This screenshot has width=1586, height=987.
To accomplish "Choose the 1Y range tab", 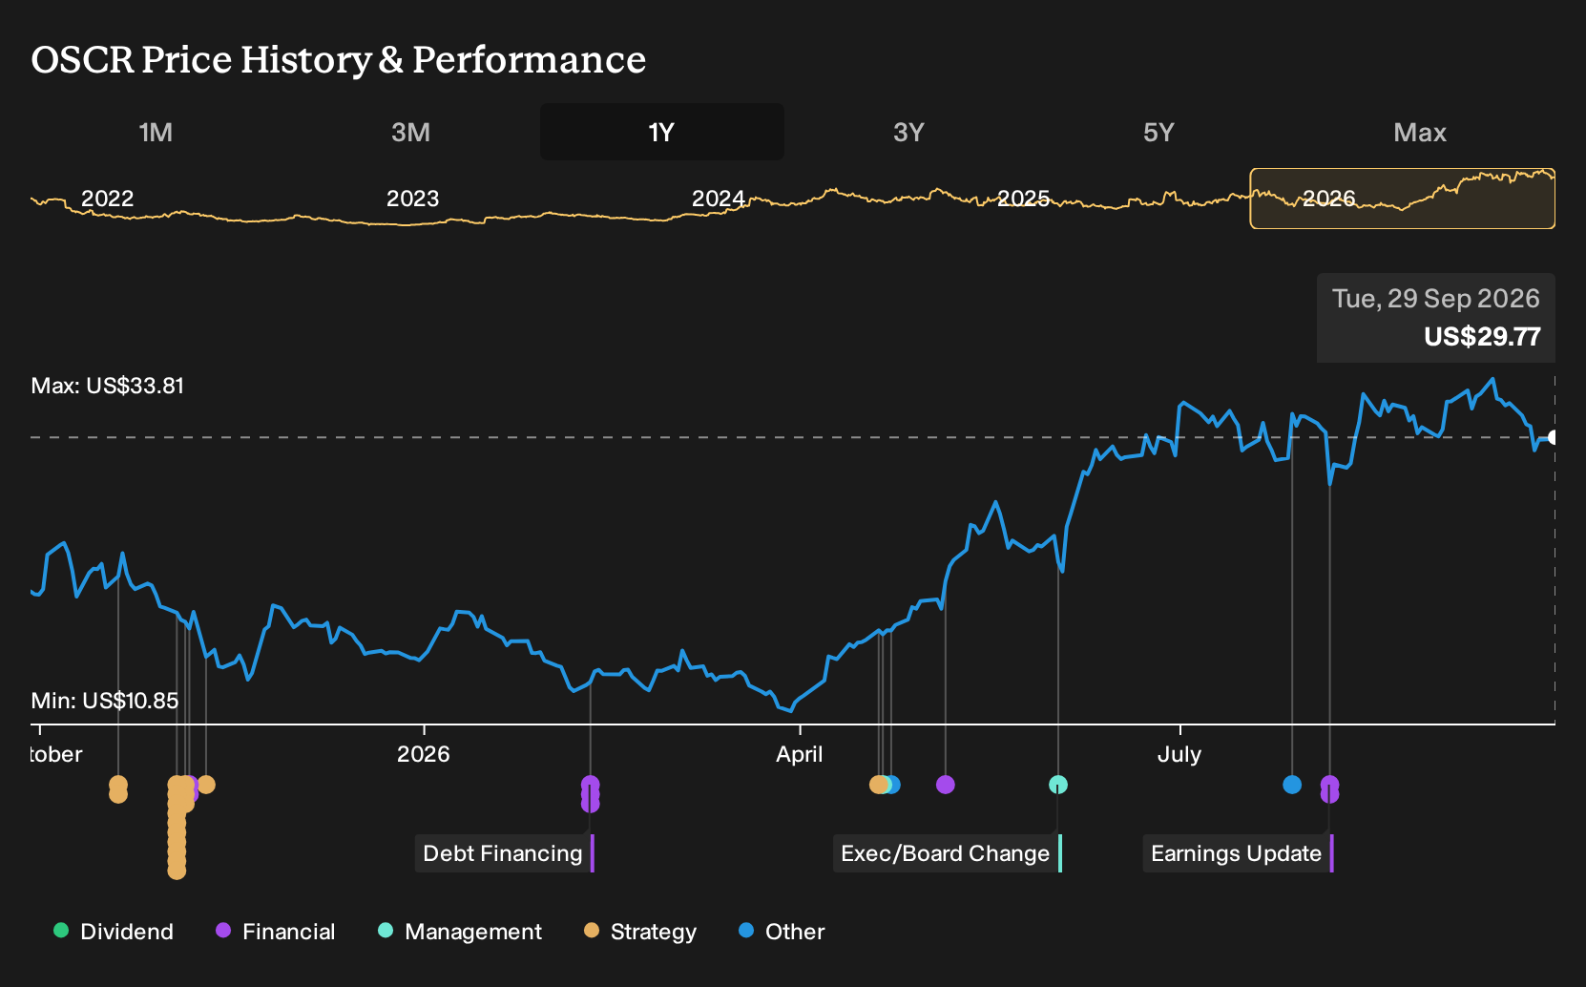I will 662,132.
